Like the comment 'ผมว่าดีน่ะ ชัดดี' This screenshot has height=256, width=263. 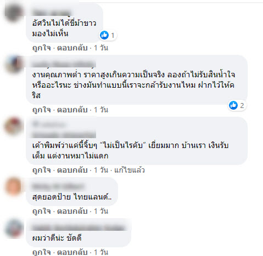[x=41, y=252]
